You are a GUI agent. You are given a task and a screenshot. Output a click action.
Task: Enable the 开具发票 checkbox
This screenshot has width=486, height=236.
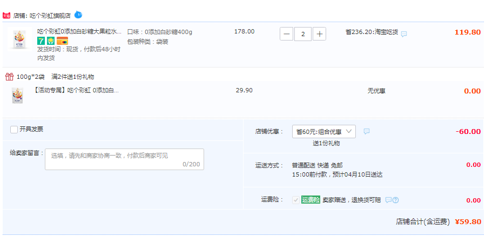pos(14,130)
